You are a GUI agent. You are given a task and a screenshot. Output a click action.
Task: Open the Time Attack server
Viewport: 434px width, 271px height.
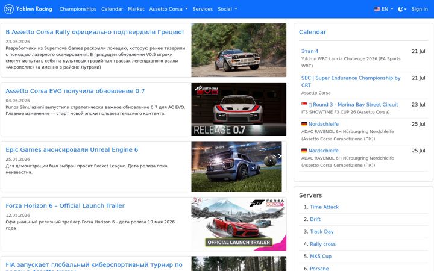tap(324, 207)
